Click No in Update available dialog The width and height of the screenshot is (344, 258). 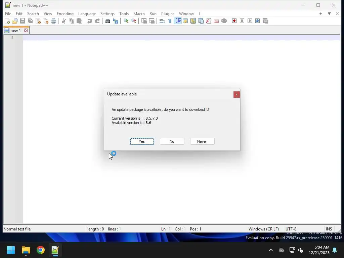[x=172, y=141]
